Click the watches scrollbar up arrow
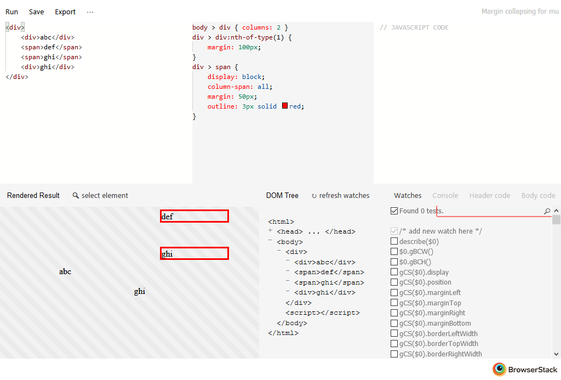561x380 pixels. click(x=556, y=211)
